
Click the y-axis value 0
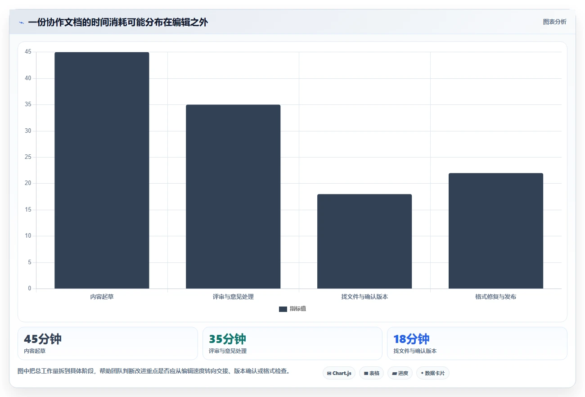pyautogui.click(x=30, y=288)
